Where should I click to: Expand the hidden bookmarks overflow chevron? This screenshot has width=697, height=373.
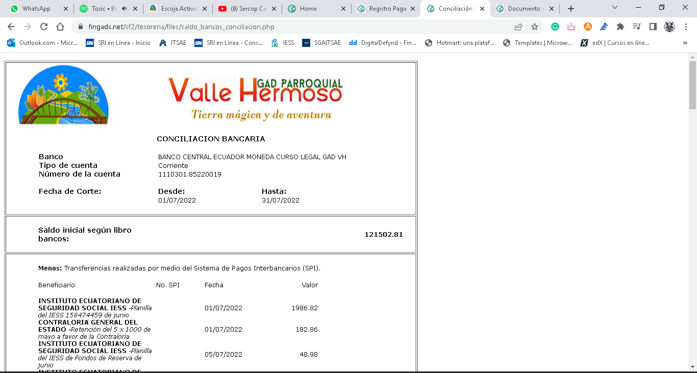click(685, 43)
